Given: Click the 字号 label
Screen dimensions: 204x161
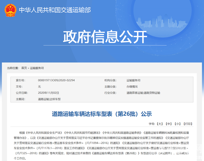Looking at the screenshot, I should tap(152, 124).
